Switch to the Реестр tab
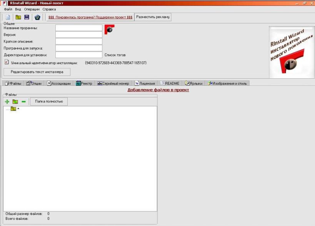This screenshot has height=226, width=315. (x=84, y=83)
